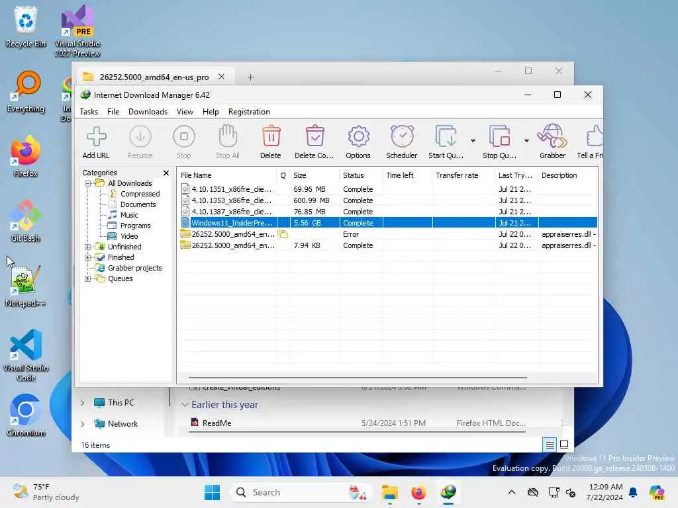
Task: Sort by Status column header
Action: 361,175
